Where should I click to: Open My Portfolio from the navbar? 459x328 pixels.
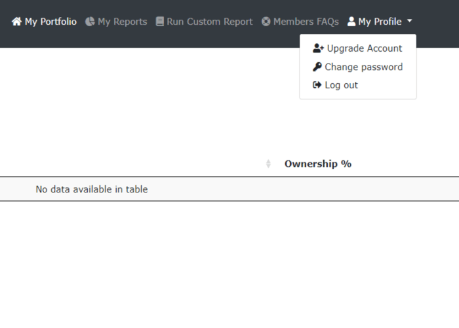pyautogui.click(x=50, y=22)
